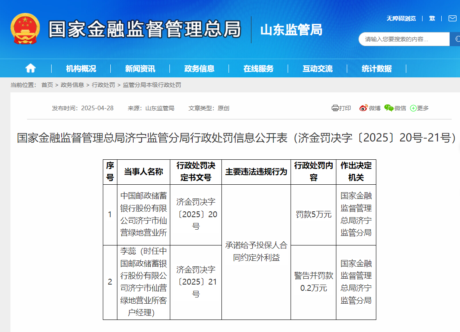Screen dimensions: 460x332
Task: Open the 机构概况 menu
Action: (x=81, y=69)
